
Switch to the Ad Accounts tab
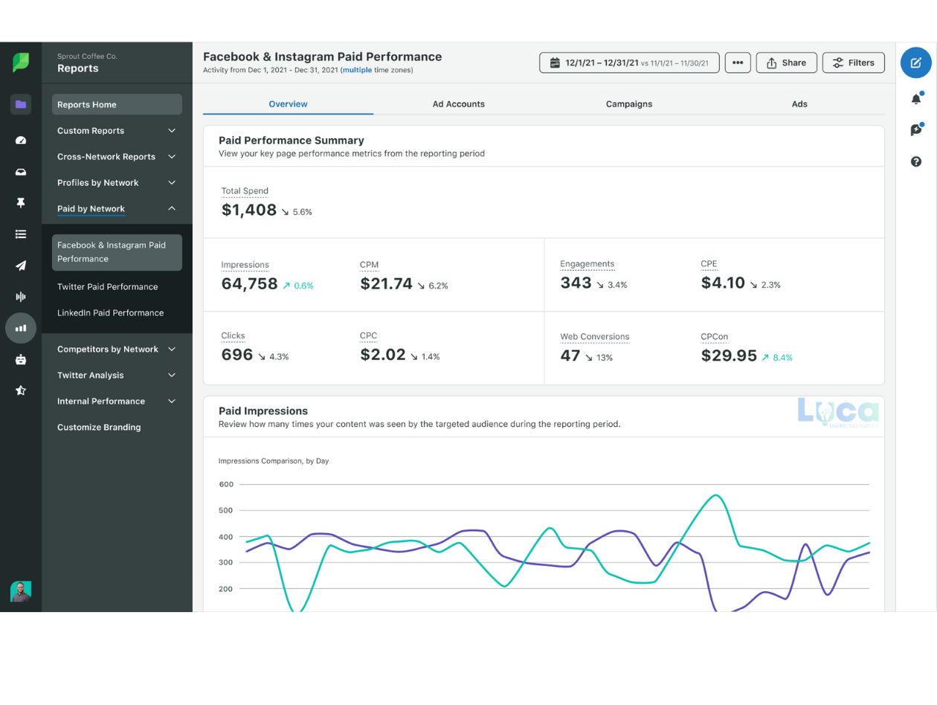pos(459,104)
